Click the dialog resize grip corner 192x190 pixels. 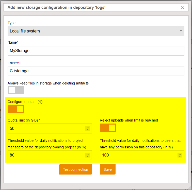(x=189, y=187)
